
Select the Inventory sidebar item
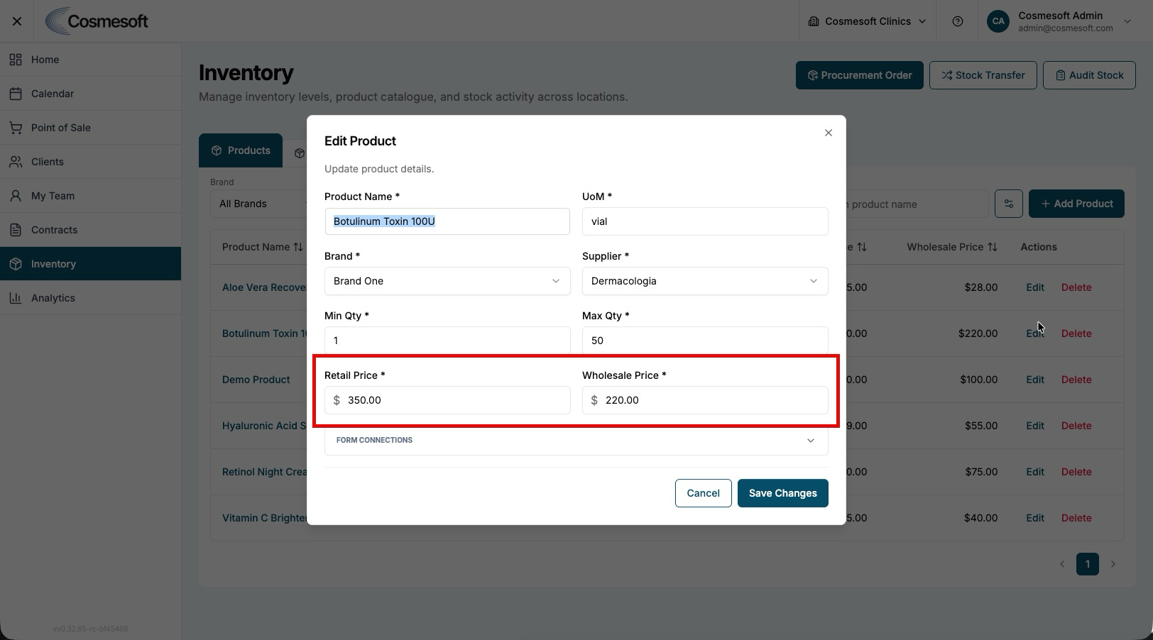[x=90, y=264]
